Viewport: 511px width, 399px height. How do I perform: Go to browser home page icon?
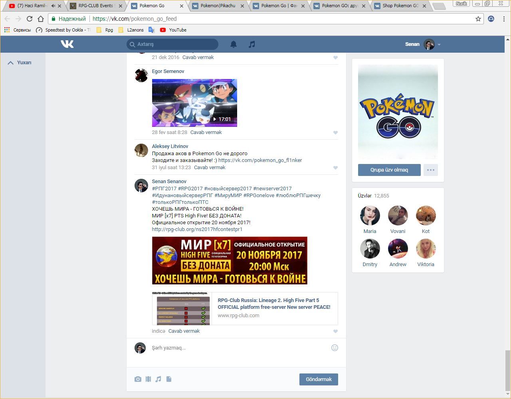pyautogui.click(x=41, y=19)
